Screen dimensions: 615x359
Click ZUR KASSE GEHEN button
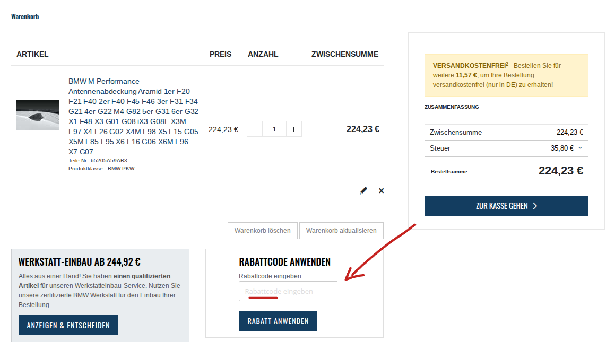[506, 206]
